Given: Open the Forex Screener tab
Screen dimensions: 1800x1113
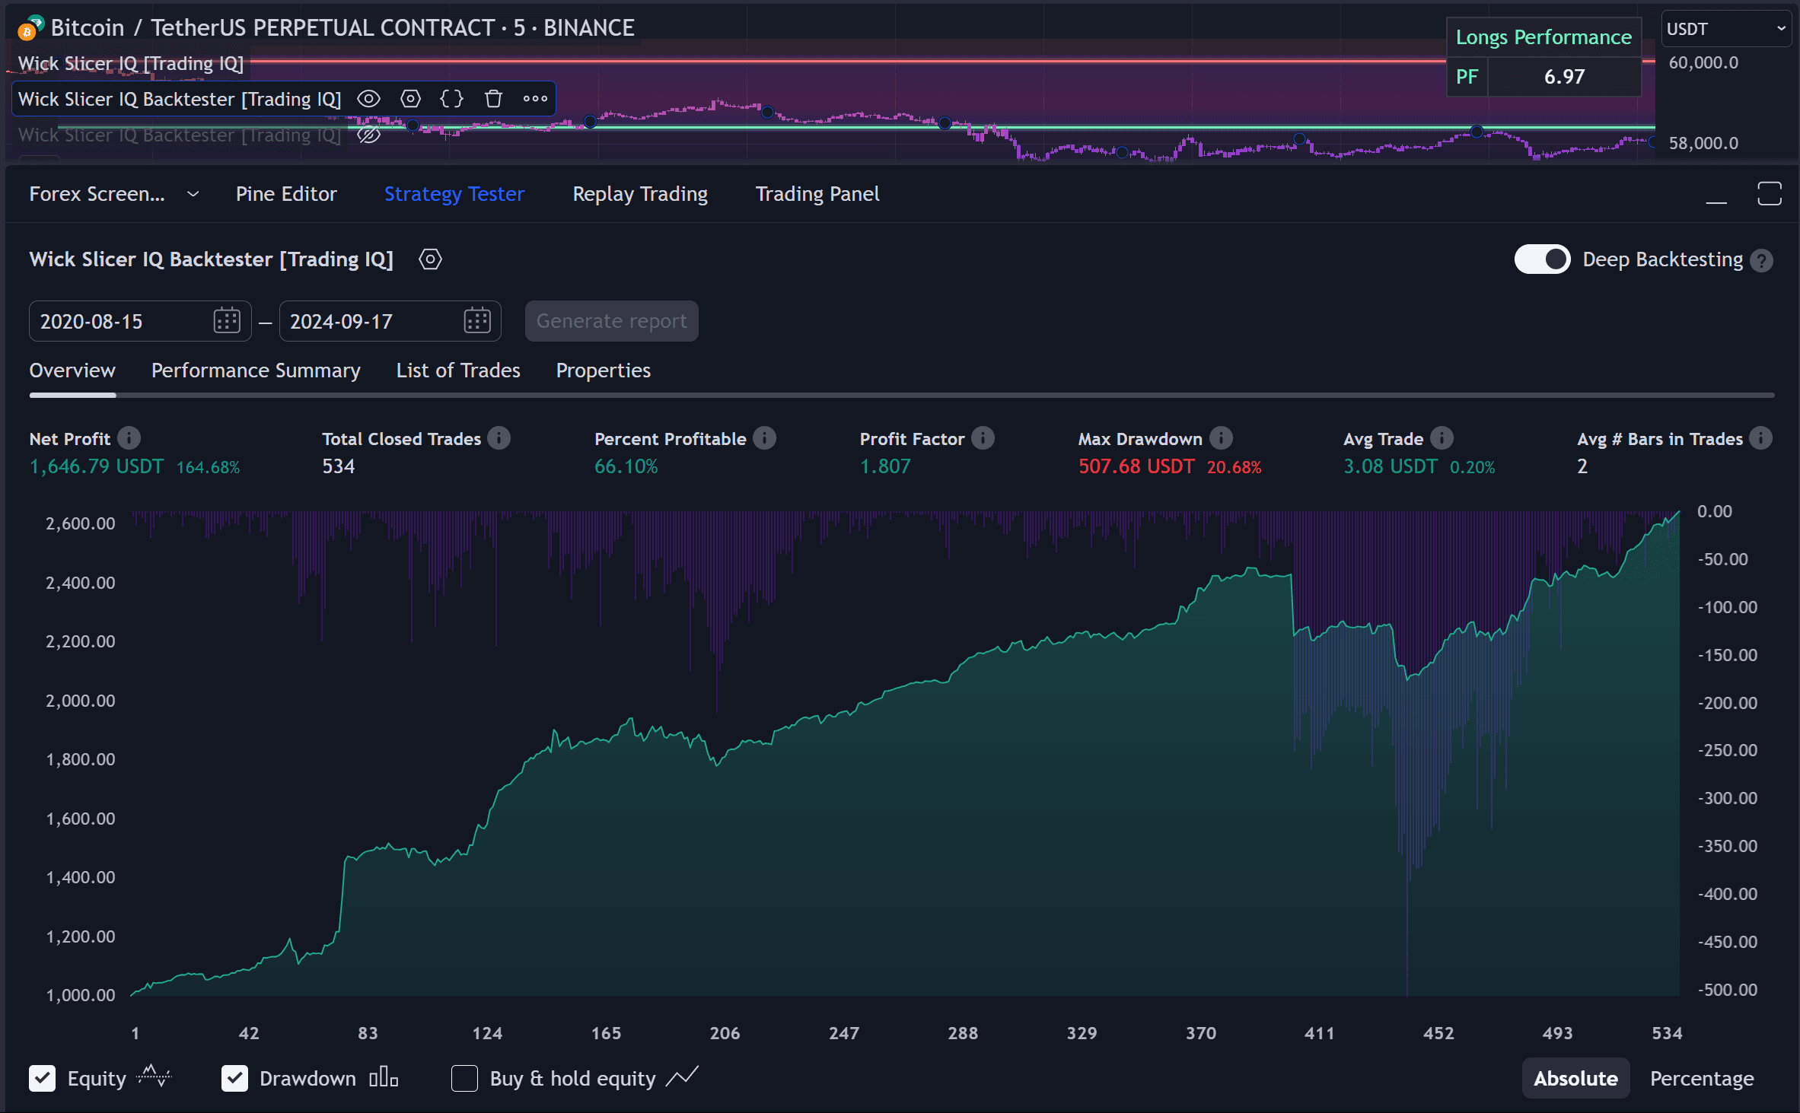Looking at the screenshot, I should coord(97,194).
